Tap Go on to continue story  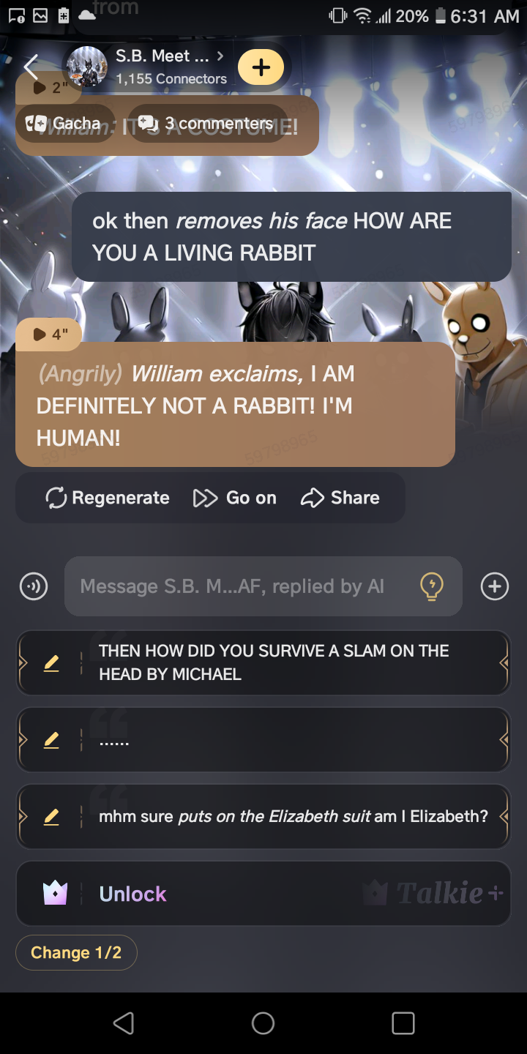(235, 498)
